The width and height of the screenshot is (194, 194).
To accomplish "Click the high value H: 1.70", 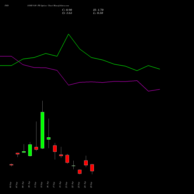I will pos(98,10).
